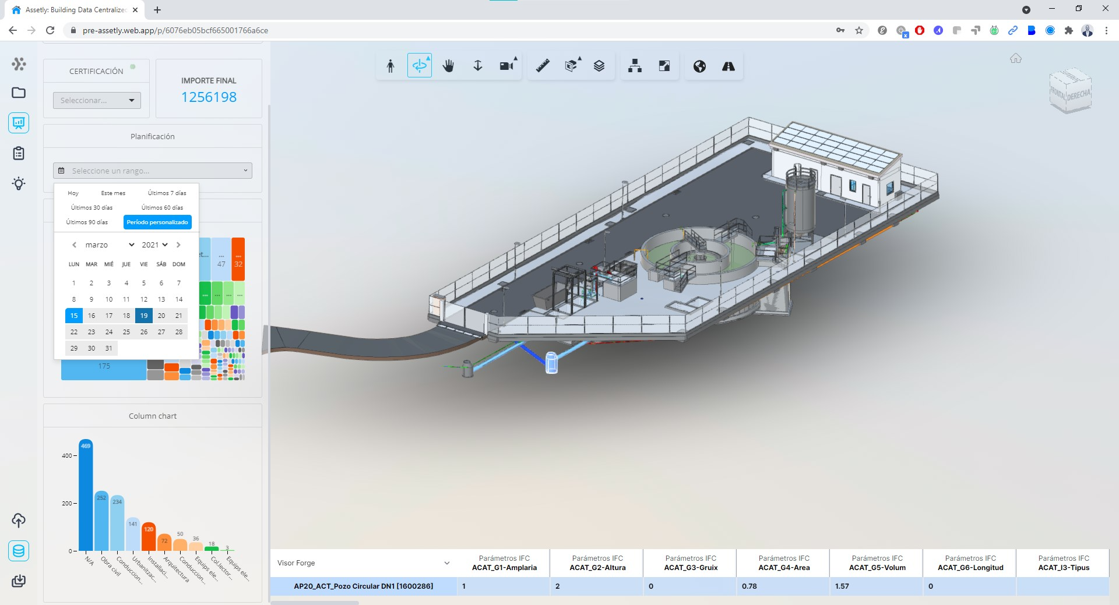Click the home view icon above cube
The image size is (1119, 605).
click(1016, 58)
